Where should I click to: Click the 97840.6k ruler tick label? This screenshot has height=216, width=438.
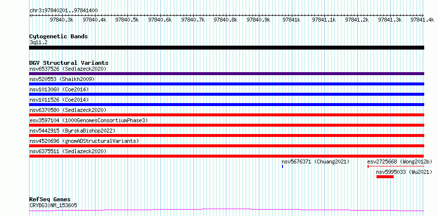[x=160, y=20]
